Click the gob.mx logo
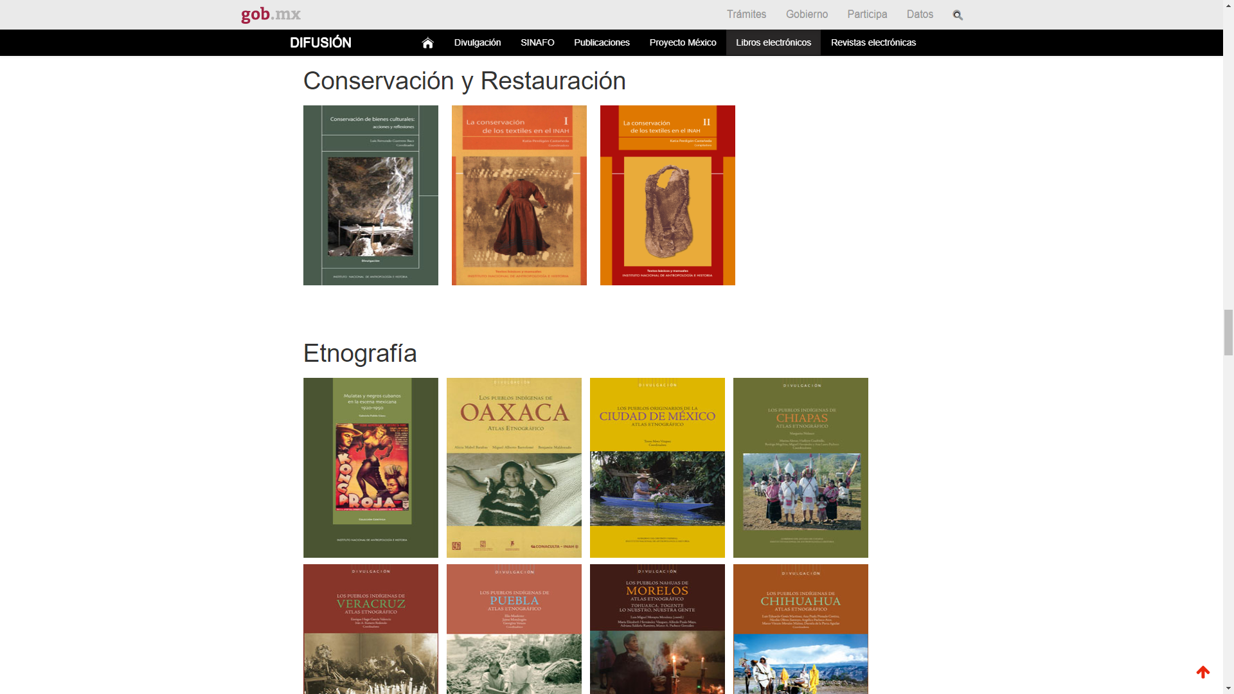 [271, 15]
